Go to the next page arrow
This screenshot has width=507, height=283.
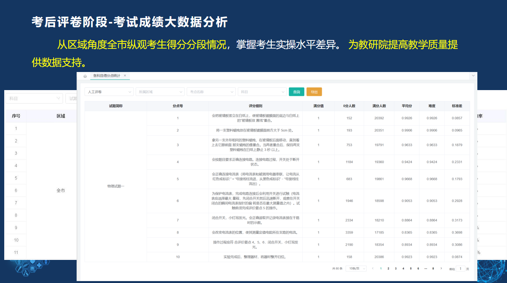(x=441, y=268)
